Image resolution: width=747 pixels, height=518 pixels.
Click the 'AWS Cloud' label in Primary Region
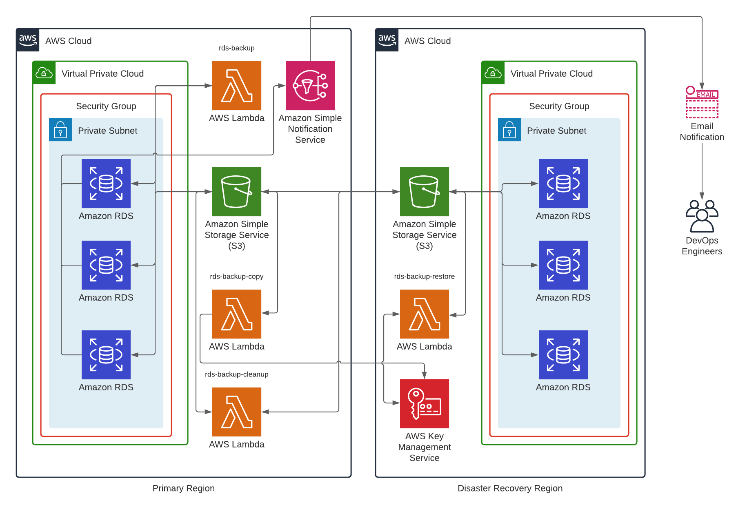pyautogui.click(x=69, y=41)
